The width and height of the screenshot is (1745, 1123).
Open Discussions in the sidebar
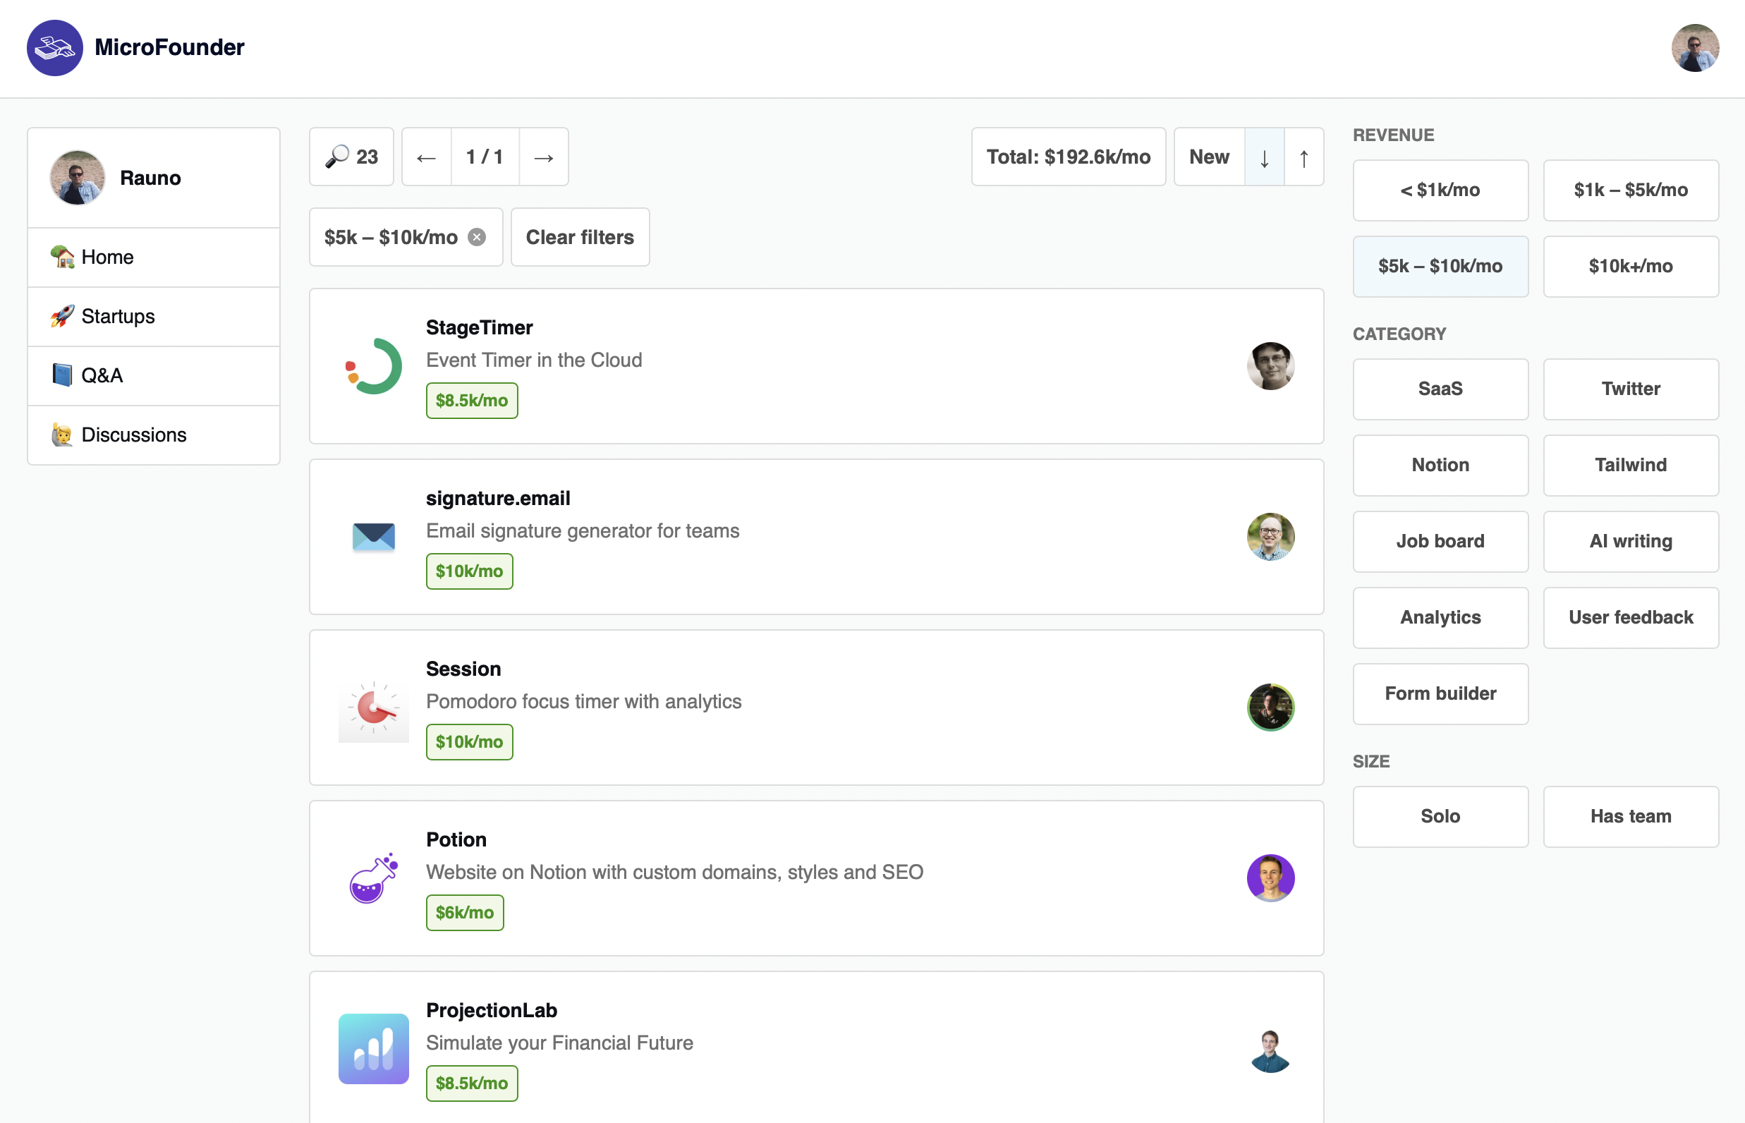coord(154,435)
